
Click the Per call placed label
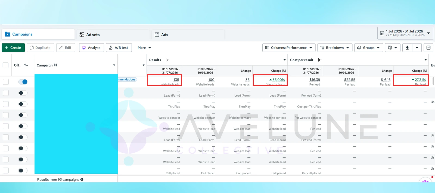312,173
